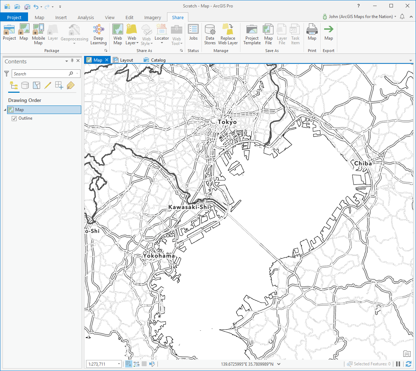416x371 pixels.
Task: Collapse the Map tree node
Action: pos(5,110)
